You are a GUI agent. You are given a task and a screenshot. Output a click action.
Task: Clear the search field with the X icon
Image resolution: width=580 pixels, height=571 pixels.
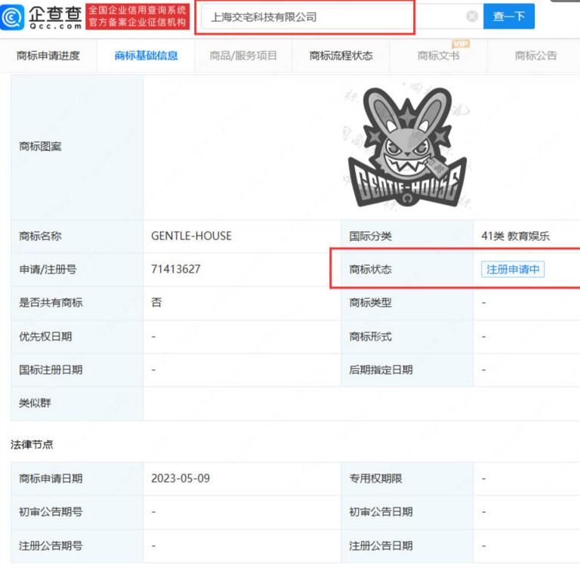(471, 17)
